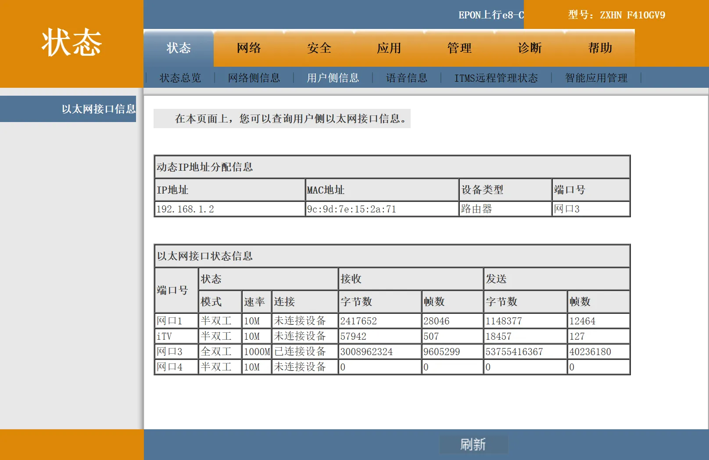Image resolution: width=709 pixels, height=460 pixels.
Task: Select the 用户侧信息 menu item
Action: (333, 78)
